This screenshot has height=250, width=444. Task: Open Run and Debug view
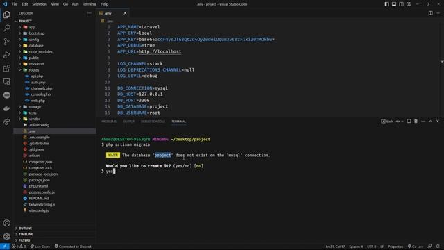click(x=6, y=55)
